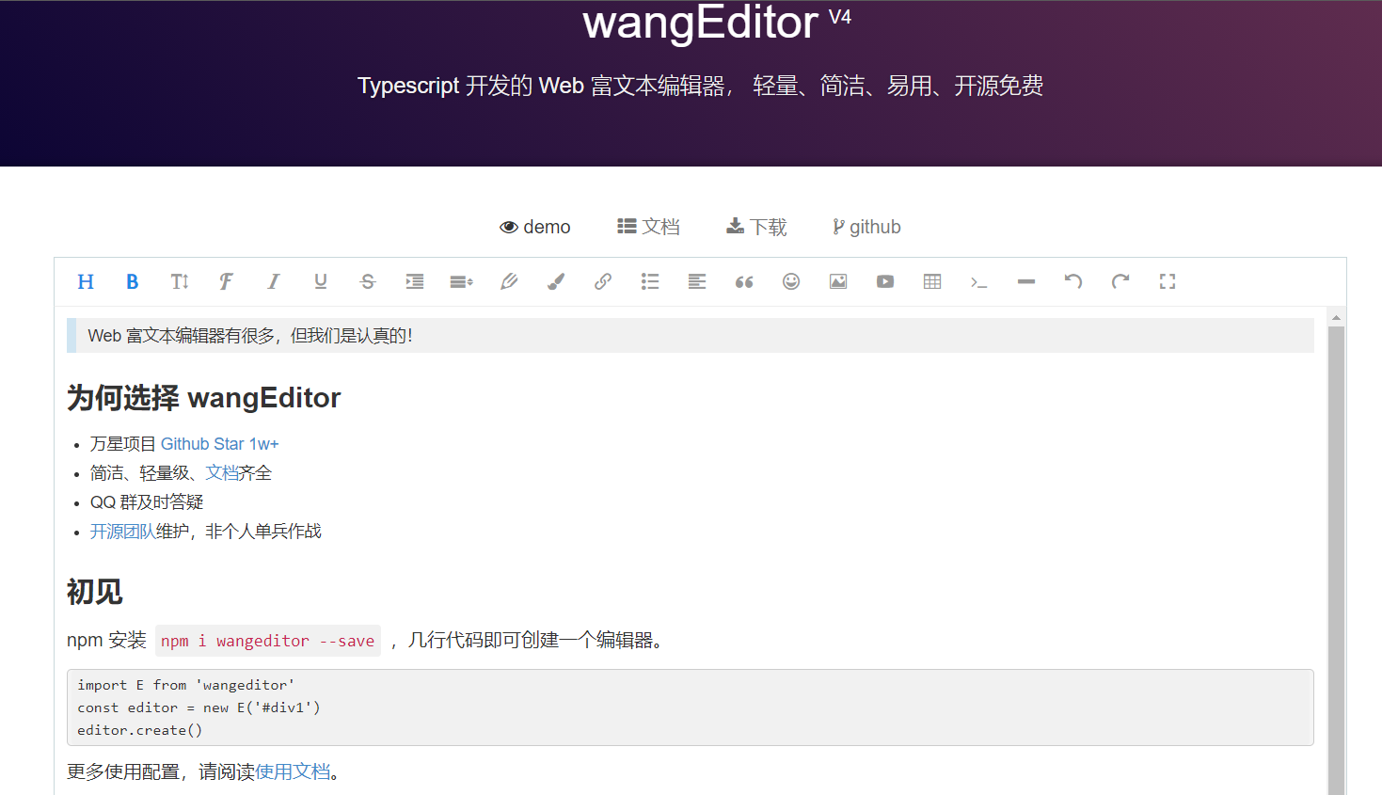This screenshot has height=795, width=1382.
Task: Open the 下载 download link
Action: point(756,227)
